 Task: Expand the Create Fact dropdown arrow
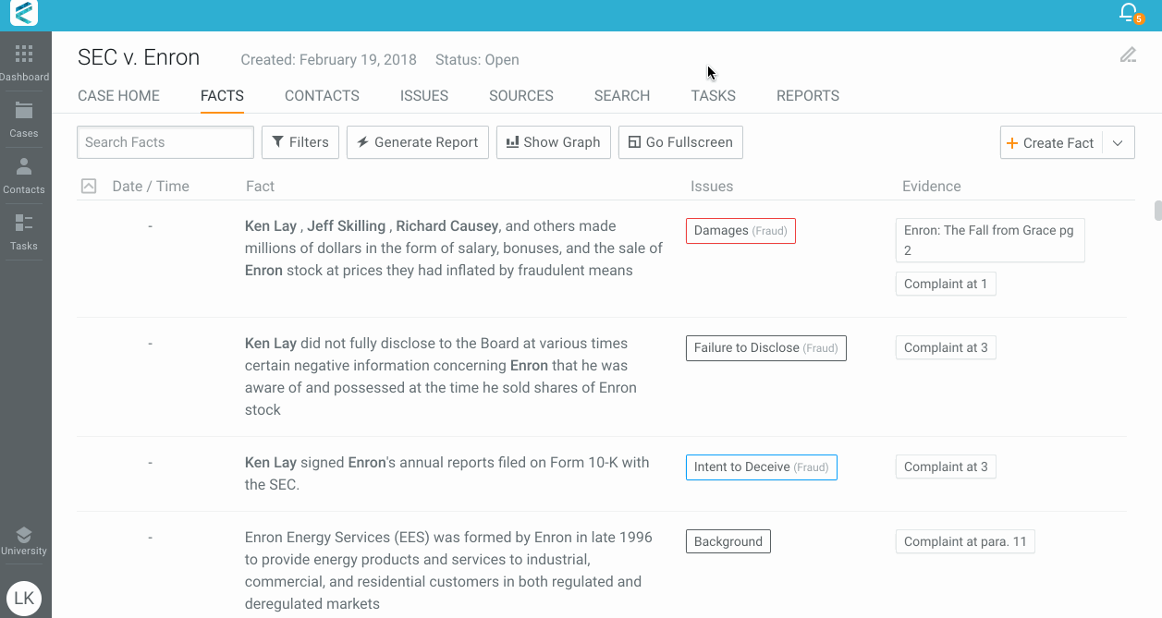1118,142
